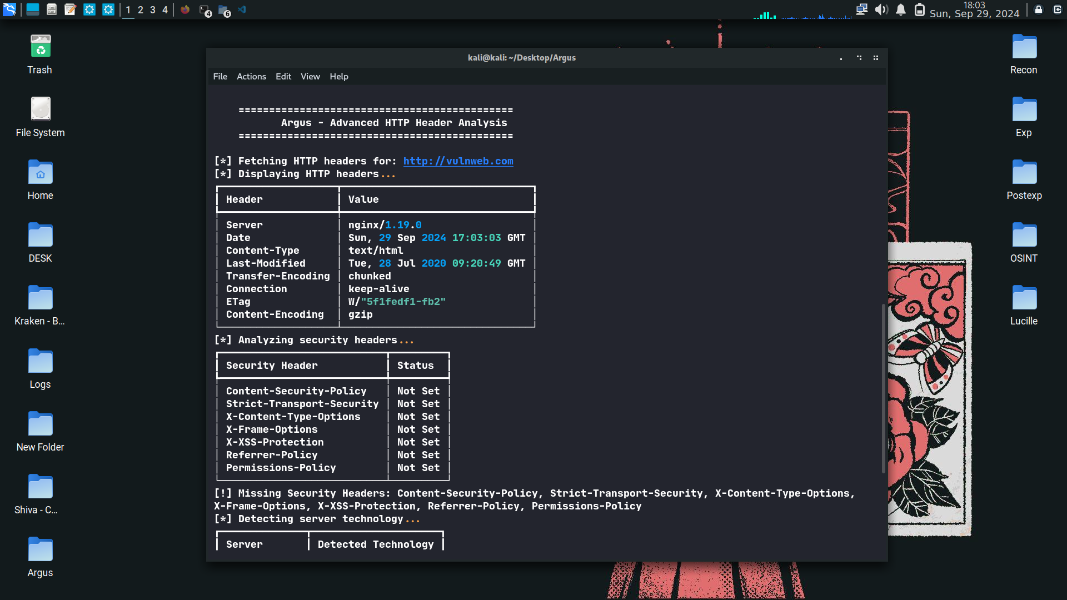The width and height of the screenshot is (1067, 600).
Task: Open the terminal Help menu
Action: [338, 77]
